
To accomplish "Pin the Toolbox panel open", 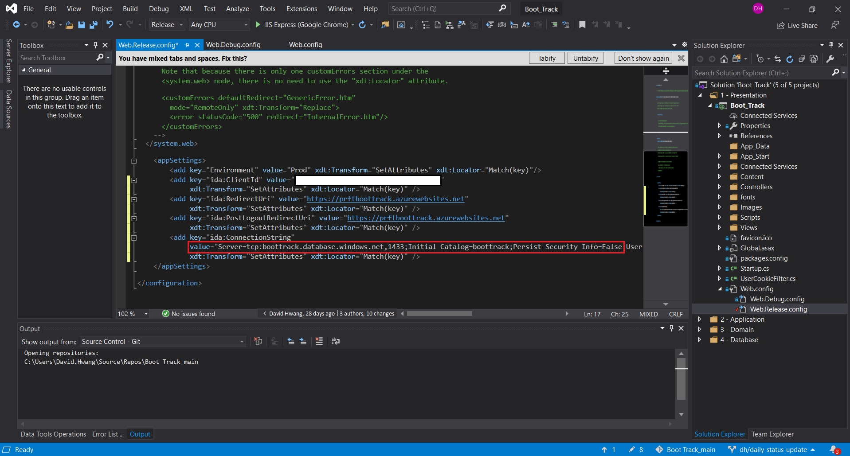I will (x=94, y=45).
